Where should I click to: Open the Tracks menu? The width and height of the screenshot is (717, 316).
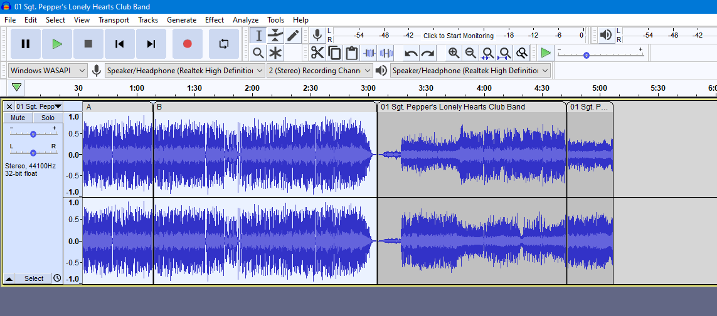pos(148,20)
